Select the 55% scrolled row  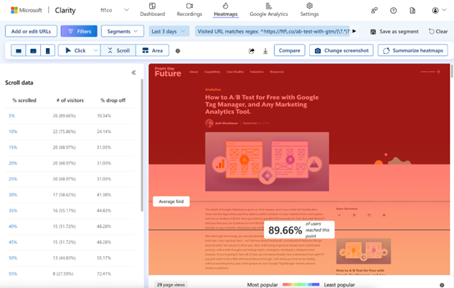coord(70,273)
